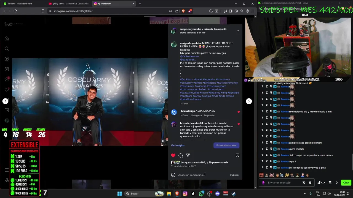Click purple microphone icon in chat input
The image size is (353, 198).
[x=263, y=183]
